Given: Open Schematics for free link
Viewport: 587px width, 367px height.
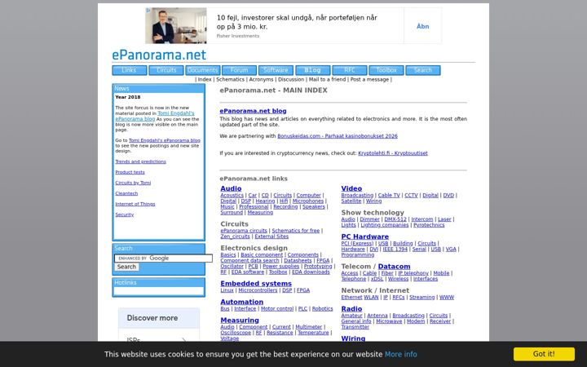Looking at the screenshot, I should (x=296, y=231).
